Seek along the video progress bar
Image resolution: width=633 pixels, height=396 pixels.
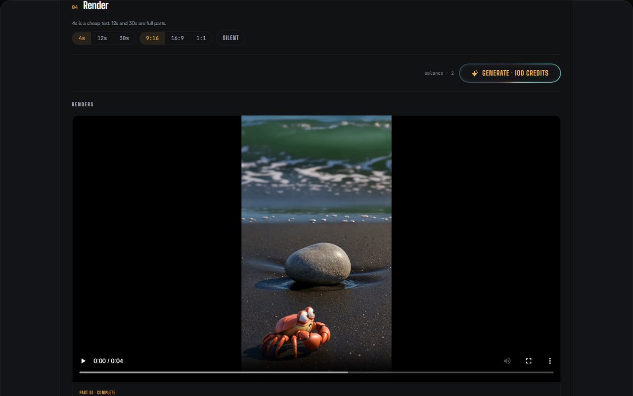pos(316,372)
